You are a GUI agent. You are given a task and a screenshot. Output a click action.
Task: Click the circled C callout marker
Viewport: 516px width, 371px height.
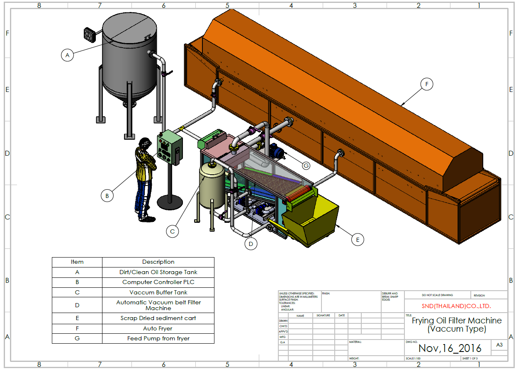[173, 231]
